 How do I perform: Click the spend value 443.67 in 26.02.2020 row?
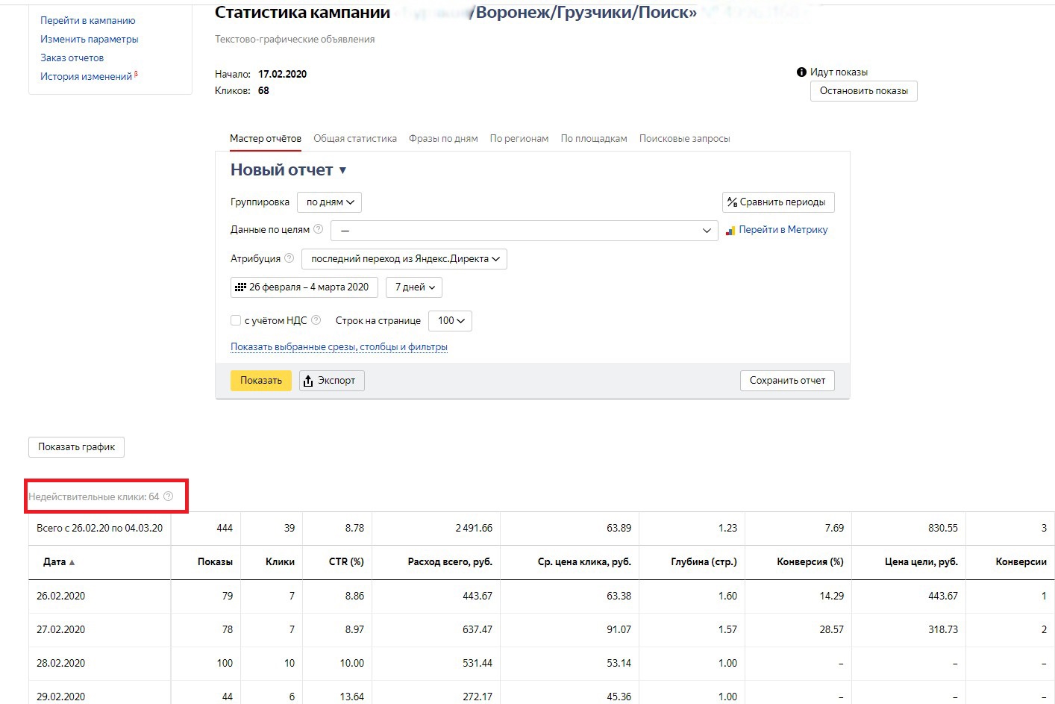coord(478,596)
